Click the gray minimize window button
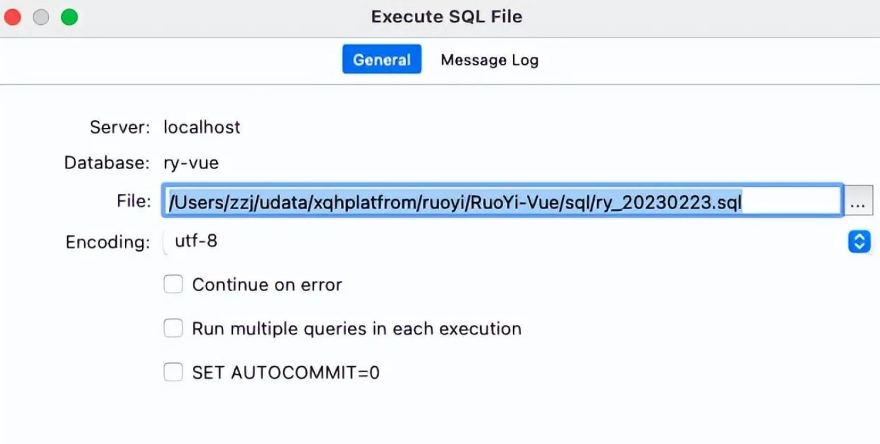This screenshot has width=880, height=444. tap(41, 17)
